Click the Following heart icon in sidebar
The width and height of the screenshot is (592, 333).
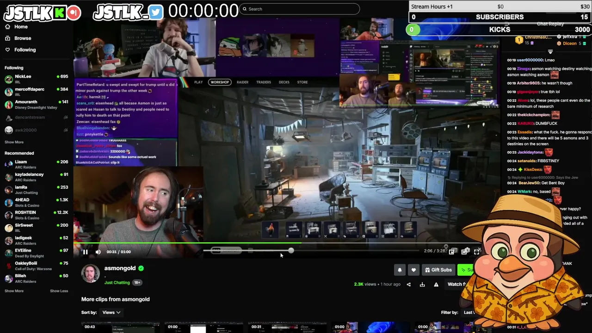coord(7,50)
